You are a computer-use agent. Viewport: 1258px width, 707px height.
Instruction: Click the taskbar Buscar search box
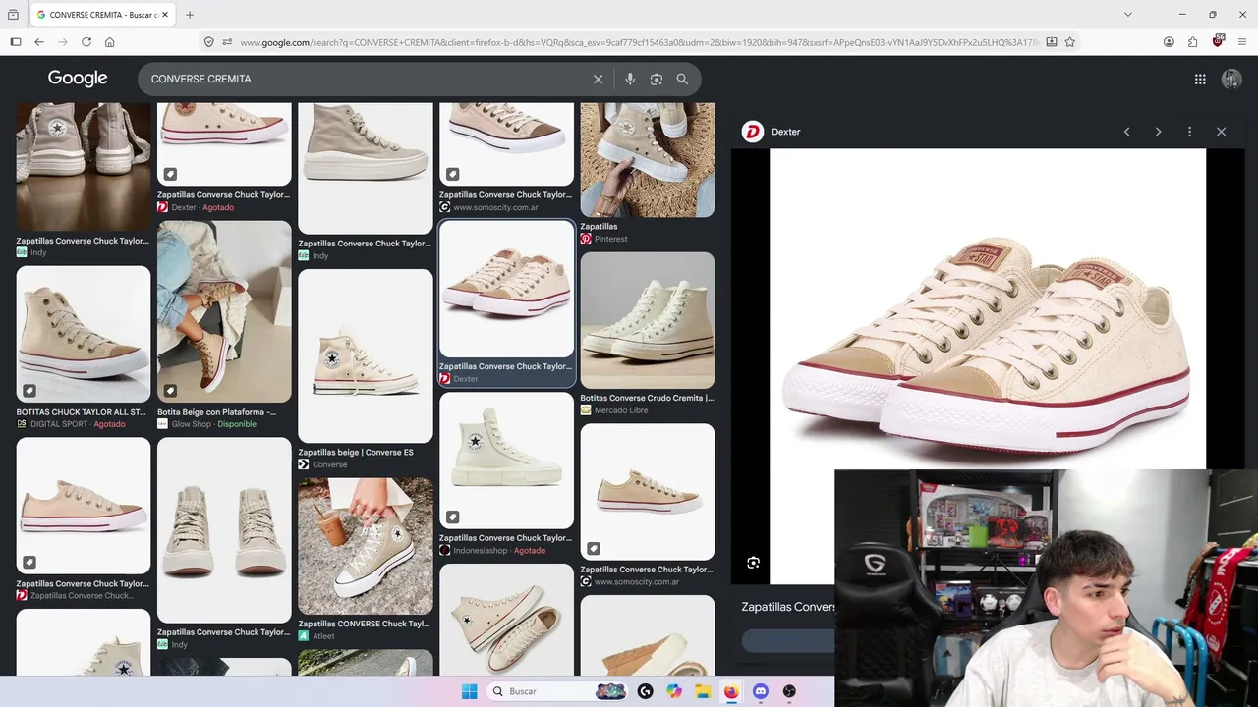click(558, 691)
